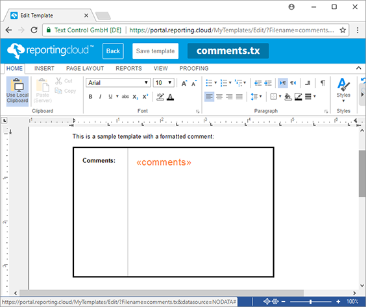The width and height of the screenshot is (366, 307).
Task: Open numbered list style dropdown arrow
Action: [x=230, y=82]
